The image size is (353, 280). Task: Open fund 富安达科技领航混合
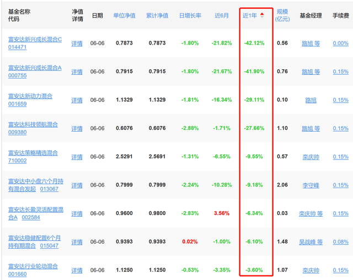click(x=33, y=124)
